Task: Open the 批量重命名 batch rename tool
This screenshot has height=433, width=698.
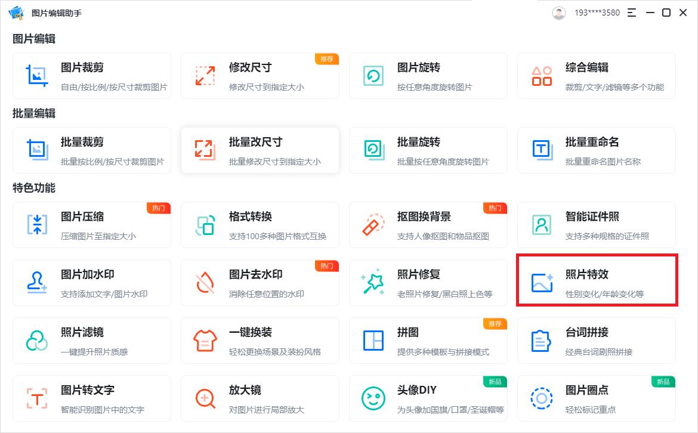Action: tap(596, 150)
